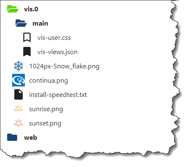This screenshot has width=189, height=167.
Task: Collapse the green vis.0 folder icon
Action: pos(13,9)
